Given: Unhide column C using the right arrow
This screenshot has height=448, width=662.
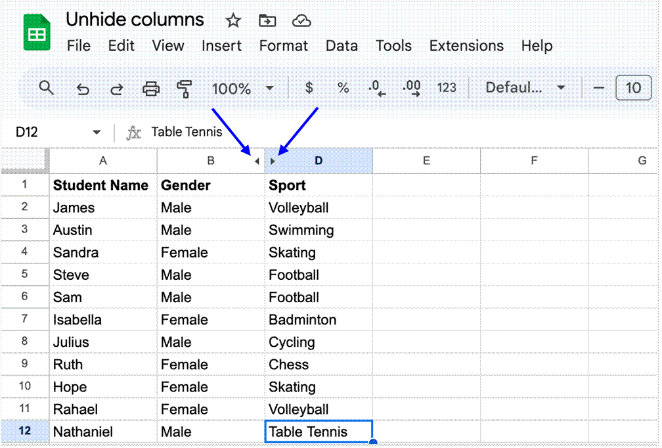Looking at the screenshot, I should click(x=273, y=160).
